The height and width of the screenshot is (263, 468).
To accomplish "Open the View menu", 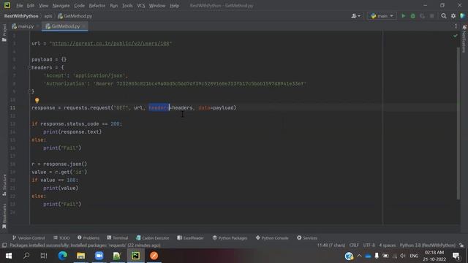I will (x=44, y=6).
